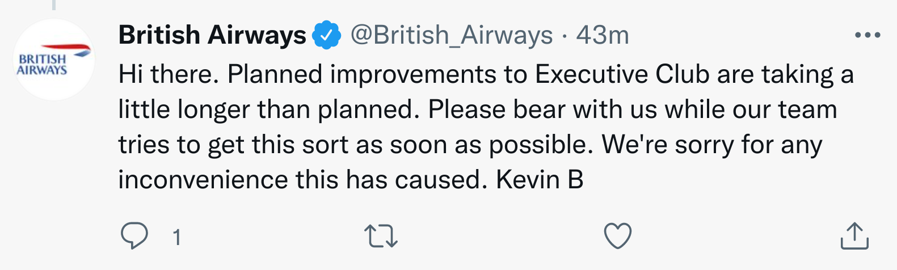The image size is (897, 270).
Task: Click the "Kevin B" signature
Action: (540, 180)
